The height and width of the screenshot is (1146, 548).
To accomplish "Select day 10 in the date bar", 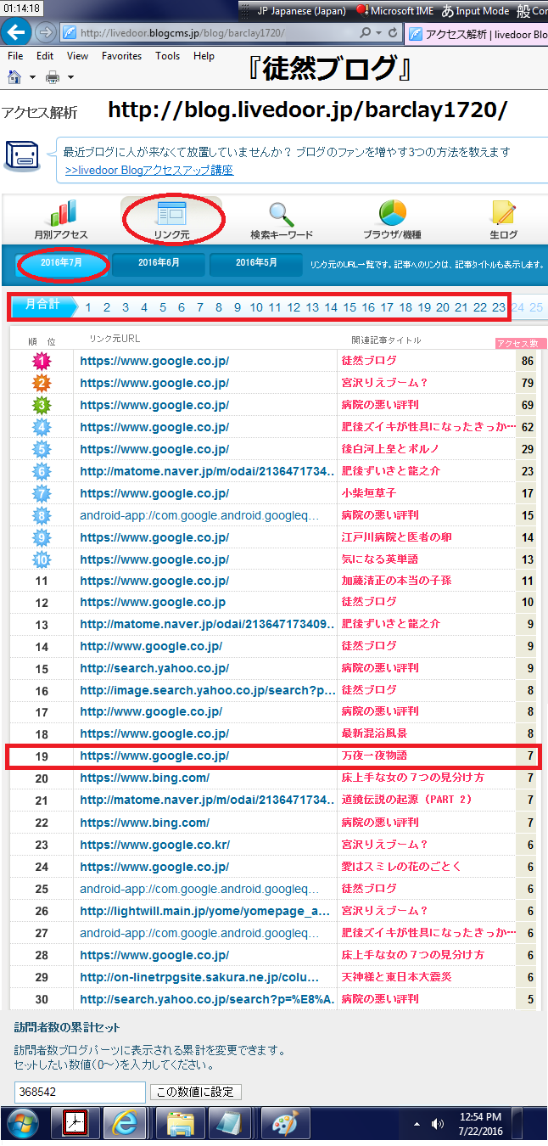I will (x=256, y=307).
